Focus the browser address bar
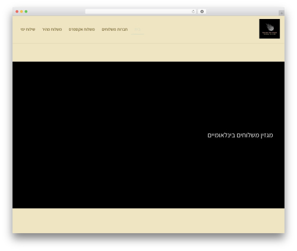The height and width of the screenshot is (251, 297). tap(141, 11)
